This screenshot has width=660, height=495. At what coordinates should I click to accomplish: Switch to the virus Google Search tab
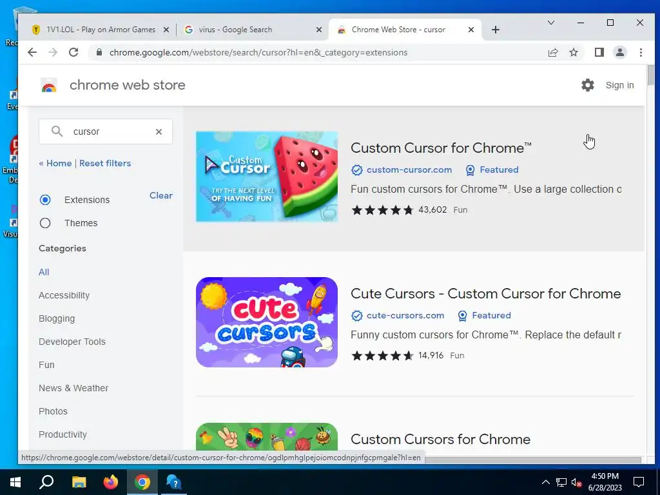pos(253,30)
